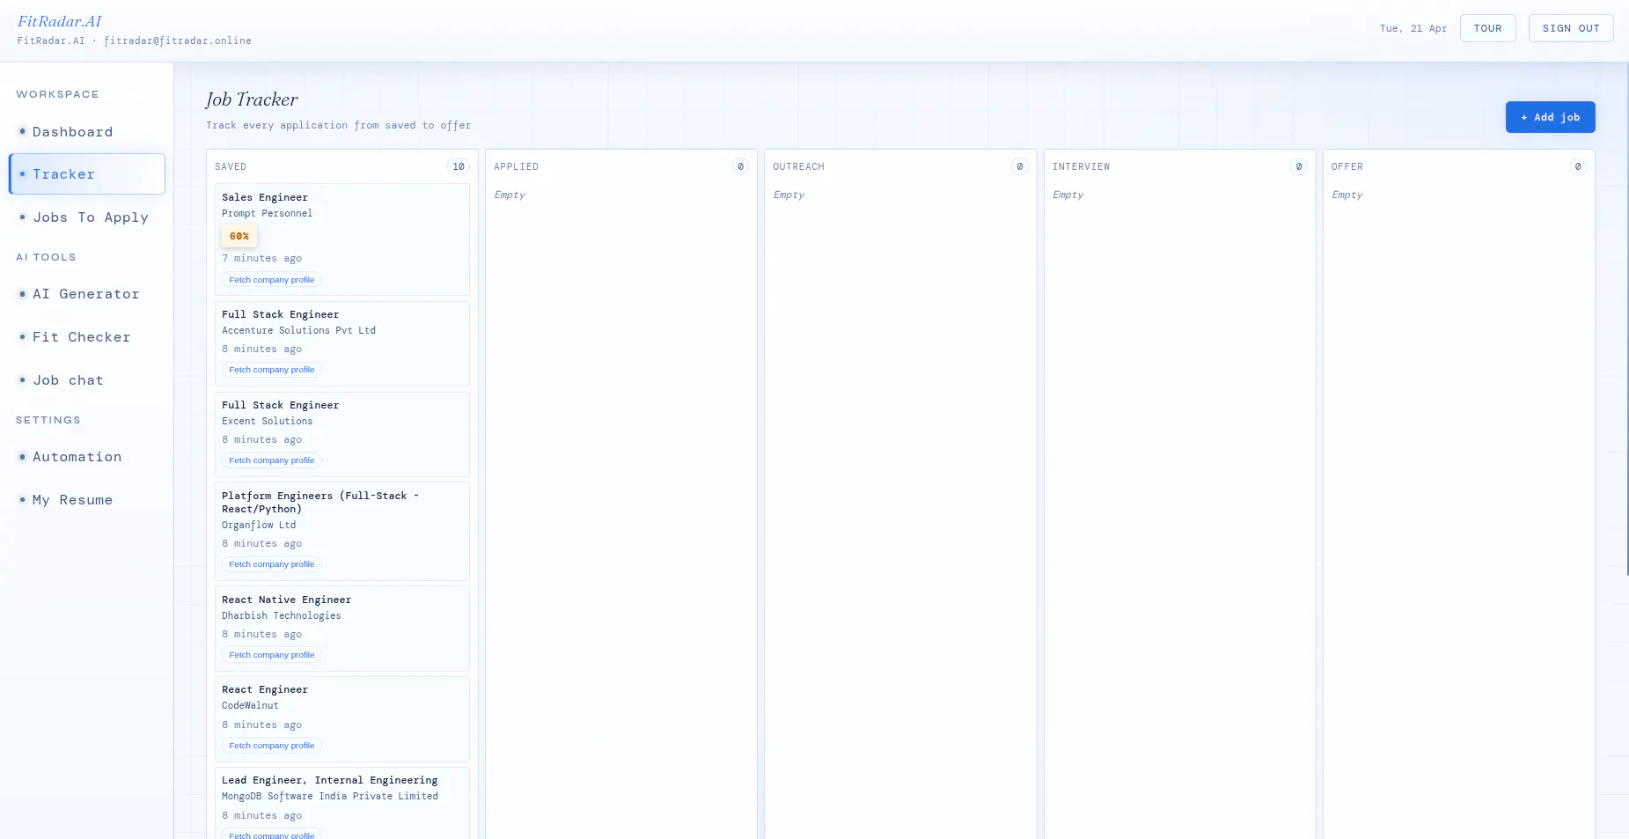Click the SAVED column header
This screenshot has width=1629, height=839.
(231, 166)
